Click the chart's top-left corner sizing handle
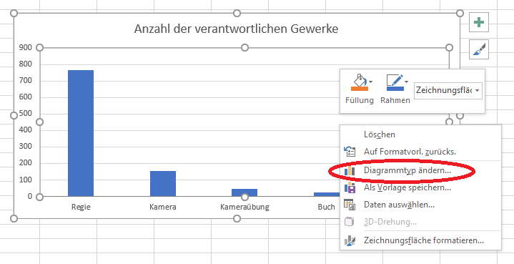This screenshot has height=264, width=514. click(x=14, y=13)
